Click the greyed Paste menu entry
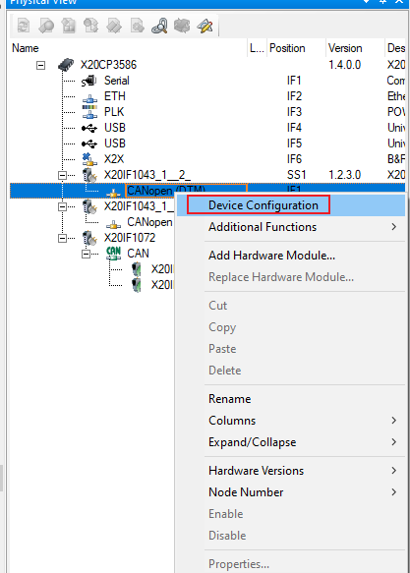This screenshot has width=410, height=573. pyautogui.click(x=290, y=349)
